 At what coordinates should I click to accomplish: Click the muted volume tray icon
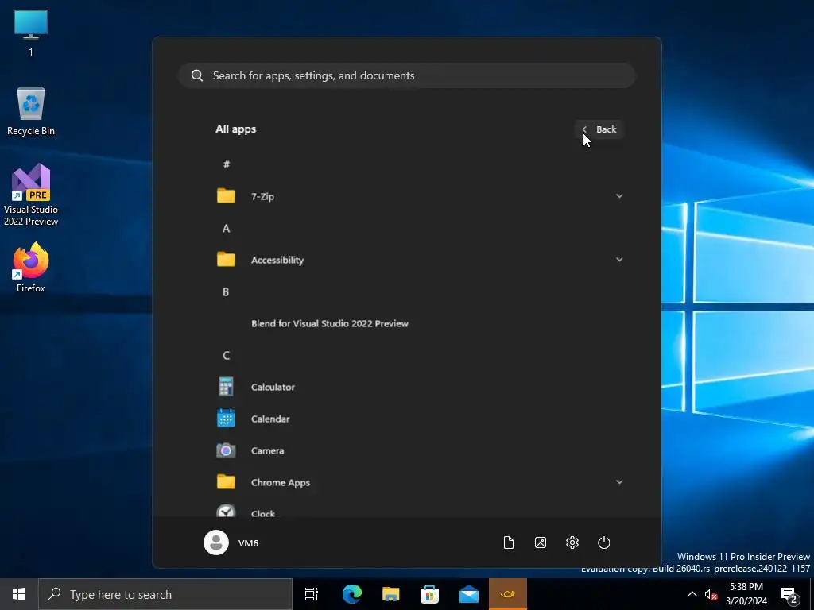[711, 594]
